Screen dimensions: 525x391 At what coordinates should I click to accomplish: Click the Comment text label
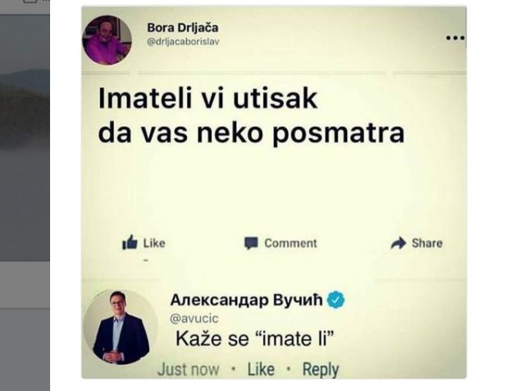tap(290, 243)
